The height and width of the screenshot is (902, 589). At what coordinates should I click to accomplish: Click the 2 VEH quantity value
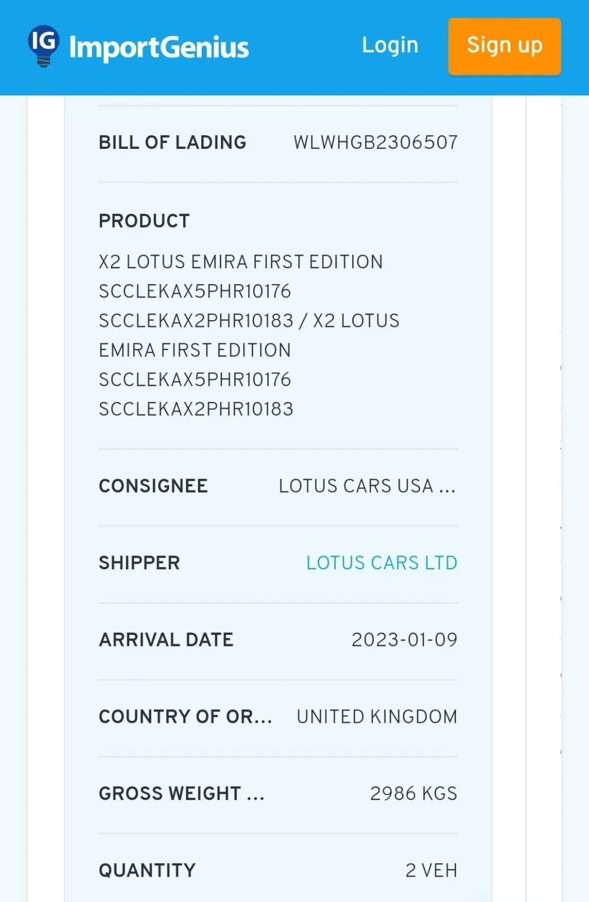[x=431, y=870]
